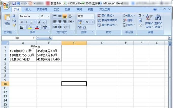Screen dimensions: 173x108
Task: Center text horizontally
Action: pyautogui.click(x=60, y=22)
